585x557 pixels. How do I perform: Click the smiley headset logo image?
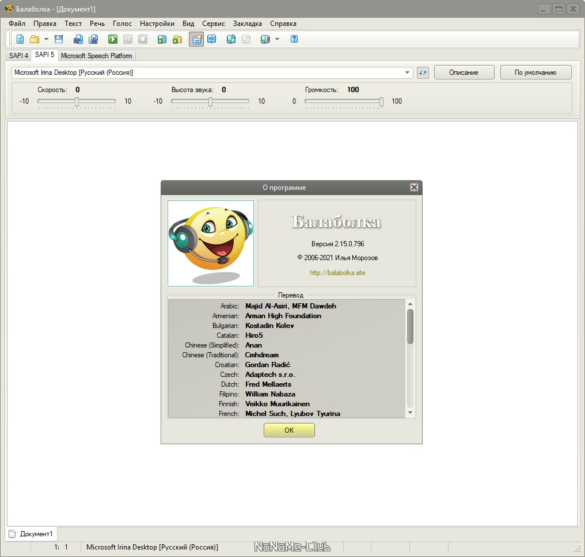pyautogui.click(x=211, y=243)
